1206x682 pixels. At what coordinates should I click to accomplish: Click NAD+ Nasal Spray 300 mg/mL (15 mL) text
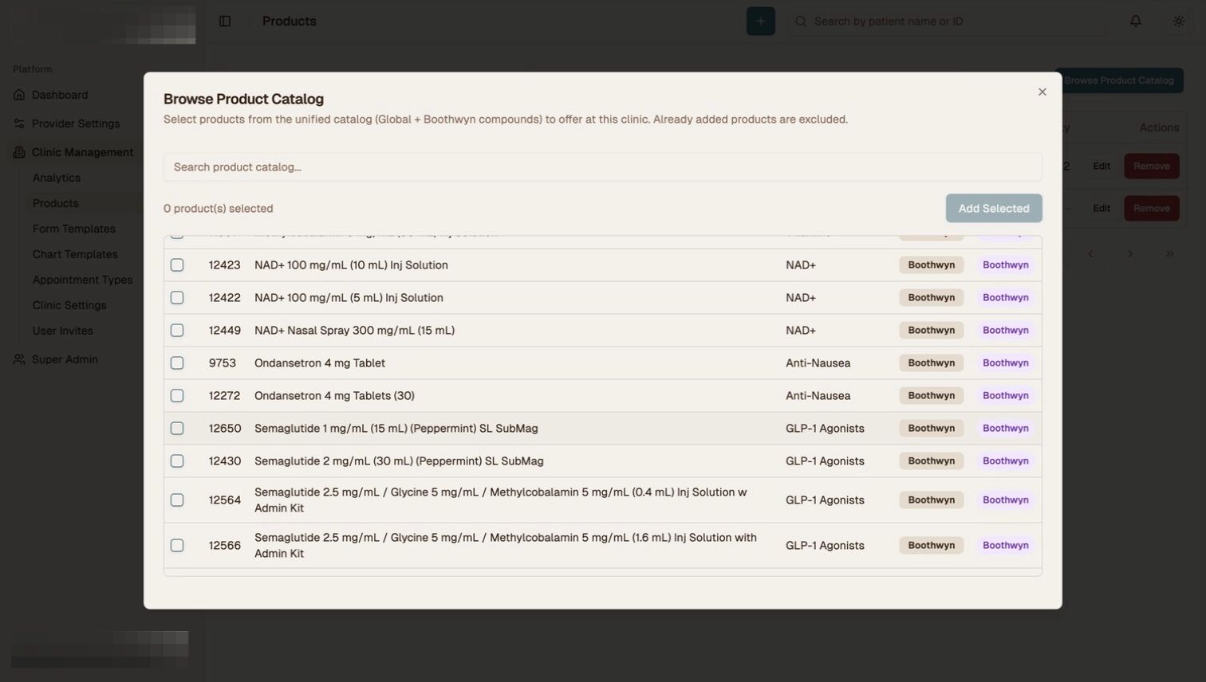(354, 331)
